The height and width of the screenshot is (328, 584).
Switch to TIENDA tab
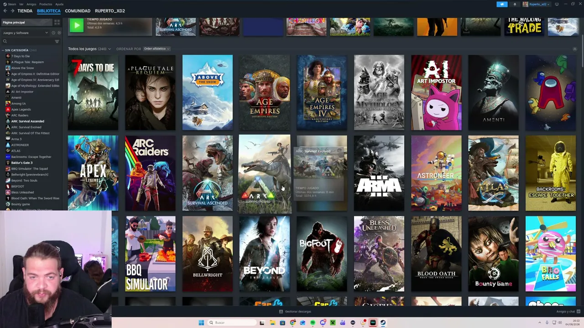(25, 10)
